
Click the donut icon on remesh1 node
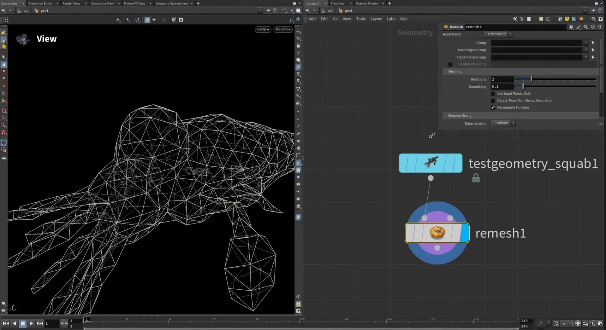(437, 233)
